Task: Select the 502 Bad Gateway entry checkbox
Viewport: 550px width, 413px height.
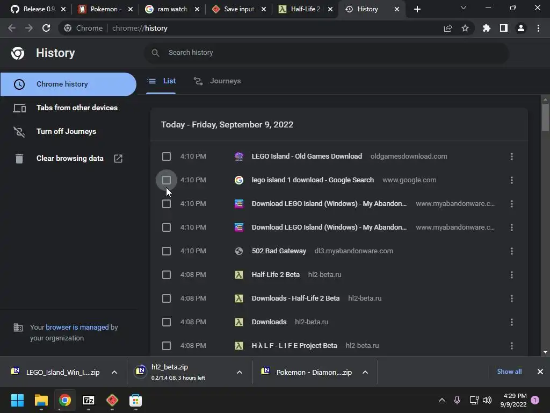Action: 167,251
